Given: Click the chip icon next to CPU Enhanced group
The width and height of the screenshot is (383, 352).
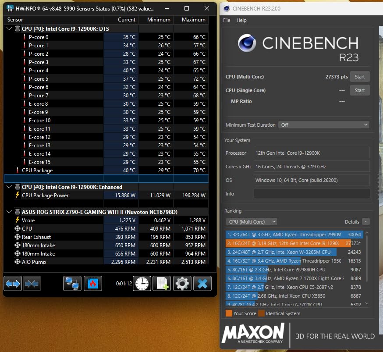Looking at the screenshot, I should click(x=18, y=187).
